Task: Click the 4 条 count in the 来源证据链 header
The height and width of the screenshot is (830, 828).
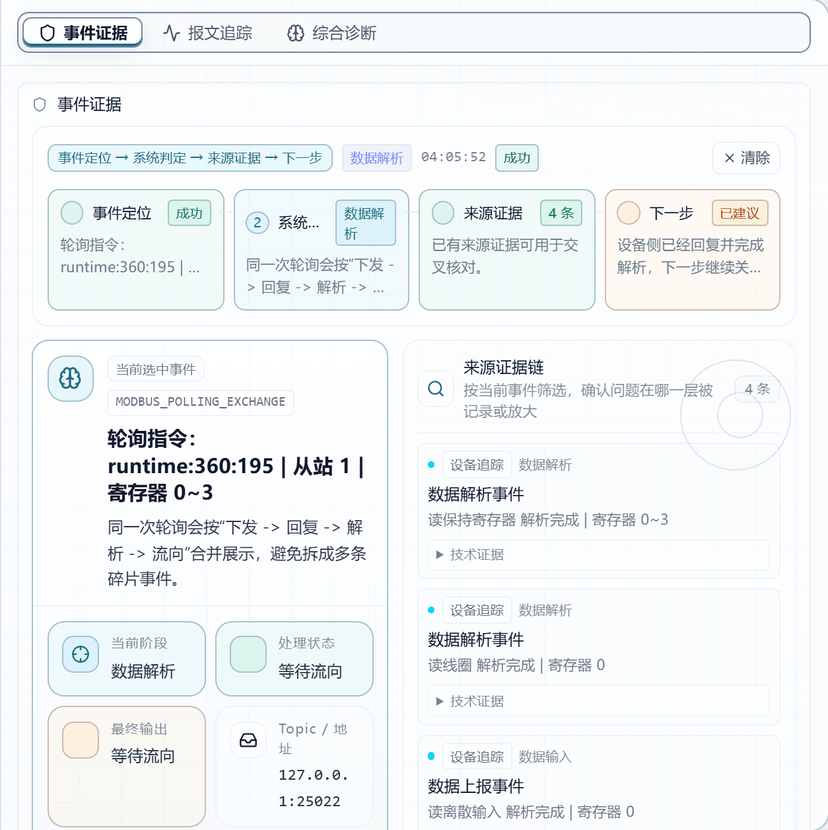Action: (757, 389)
